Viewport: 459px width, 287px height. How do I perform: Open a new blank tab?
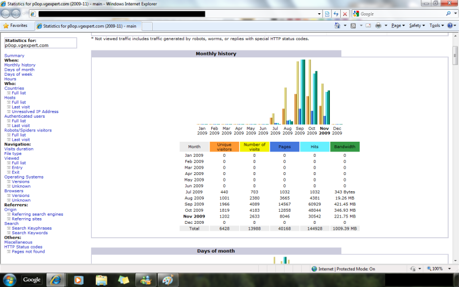pos(147,26)
